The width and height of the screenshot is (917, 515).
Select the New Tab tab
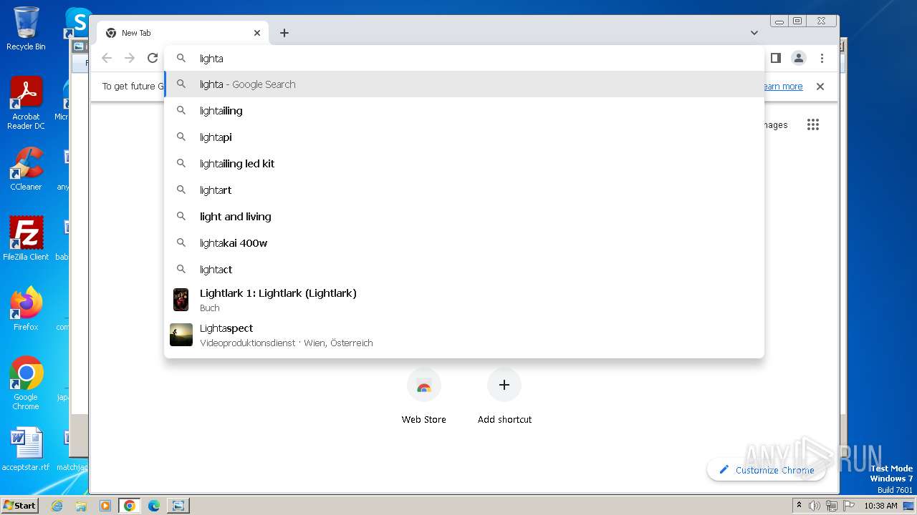point(183,33)
